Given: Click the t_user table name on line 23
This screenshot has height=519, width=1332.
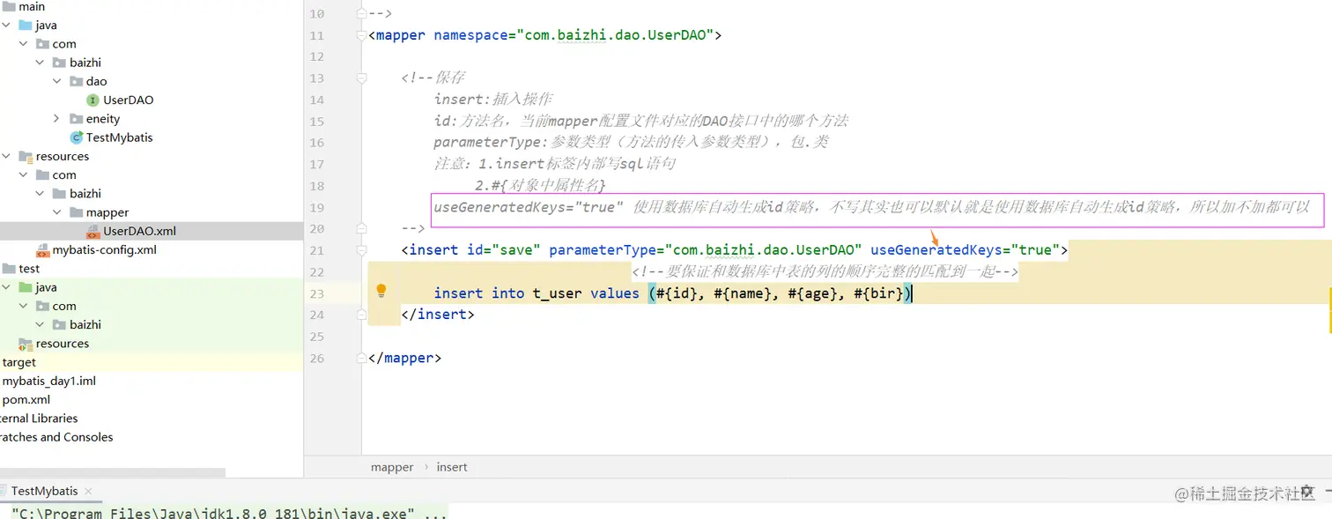Looking at the screenshot, I should [x=557, y=293].
